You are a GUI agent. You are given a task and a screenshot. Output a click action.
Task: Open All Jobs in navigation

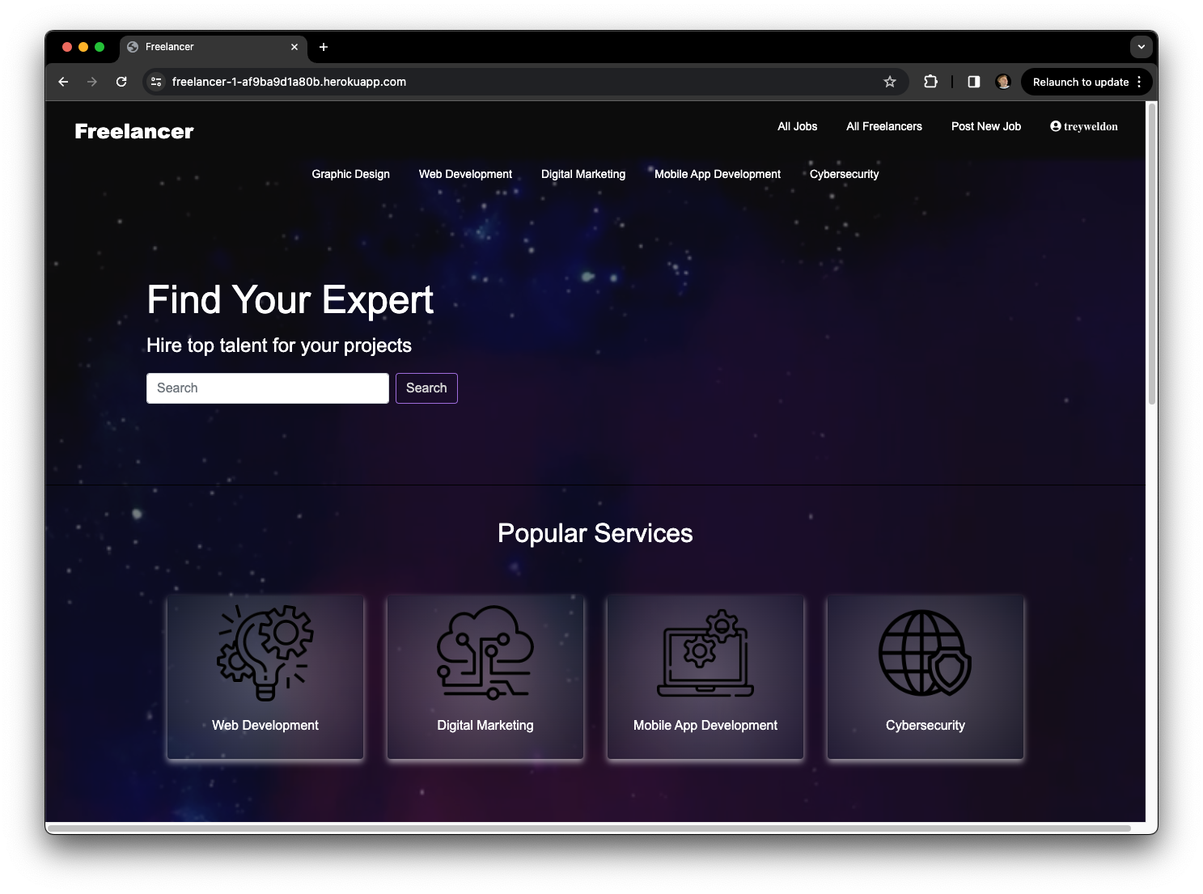pos(798,126)
